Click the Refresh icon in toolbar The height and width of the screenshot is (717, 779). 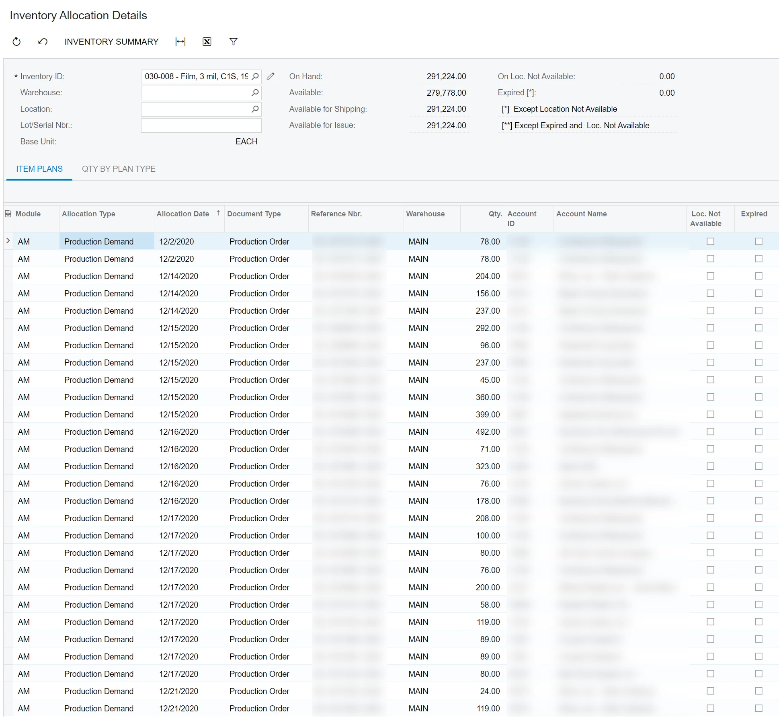(x=16, y=42)
